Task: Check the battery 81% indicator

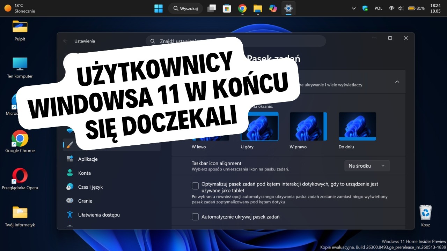Action: (x=416, y=8)
